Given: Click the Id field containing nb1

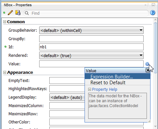Looking at the screenshot, I should click(91, 47).
